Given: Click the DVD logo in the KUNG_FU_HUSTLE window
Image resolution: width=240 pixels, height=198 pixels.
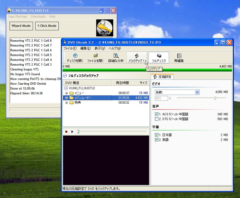Looking at the screenshot, I should [x=105, y=28].
